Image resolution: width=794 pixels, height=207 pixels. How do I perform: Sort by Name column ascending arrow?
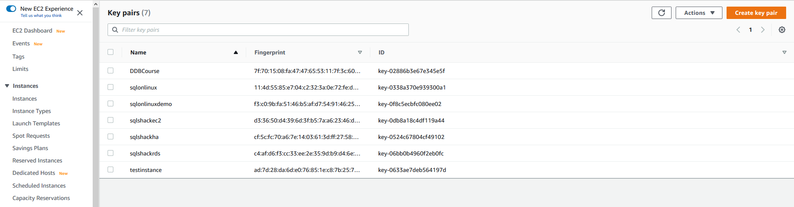pos(236,52)
